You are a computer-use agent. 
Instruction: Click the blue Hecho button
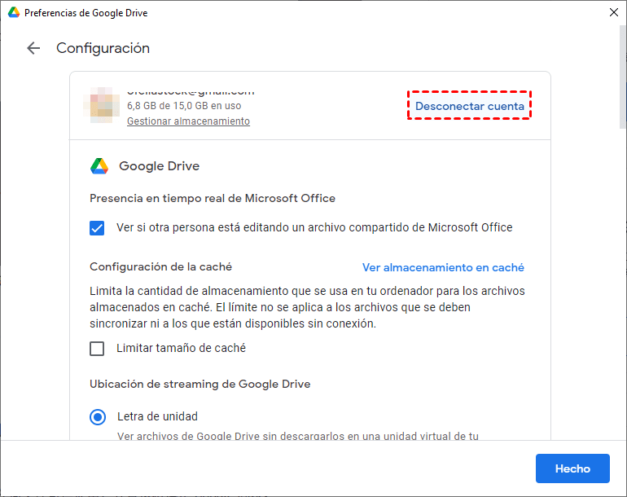[572, 468]
